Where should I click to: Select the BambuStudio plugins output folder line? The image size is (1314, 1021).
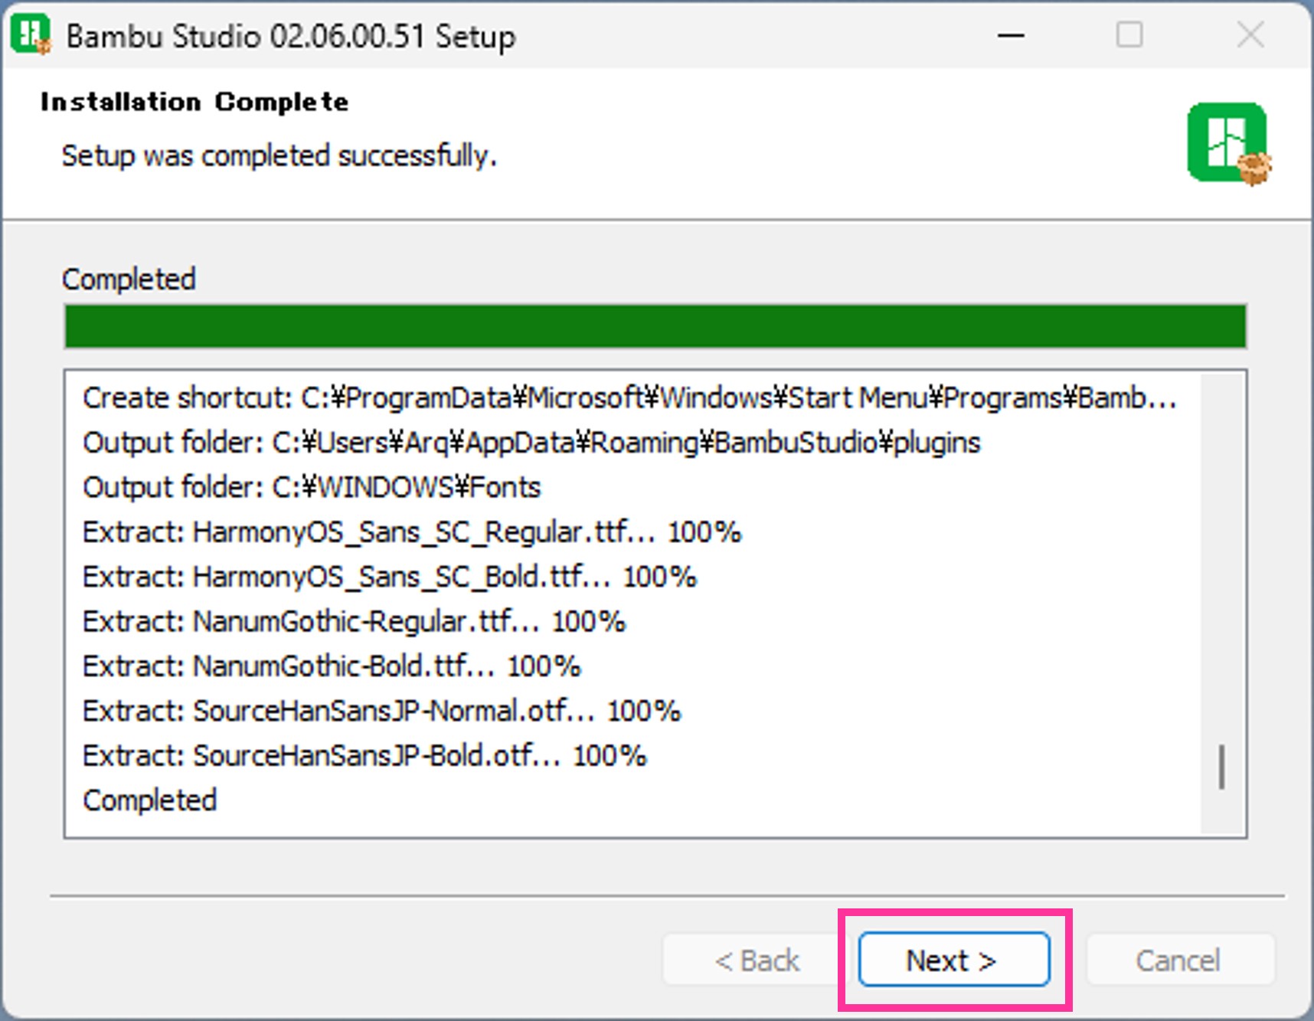pyautogui.click(x=531, y=443)
